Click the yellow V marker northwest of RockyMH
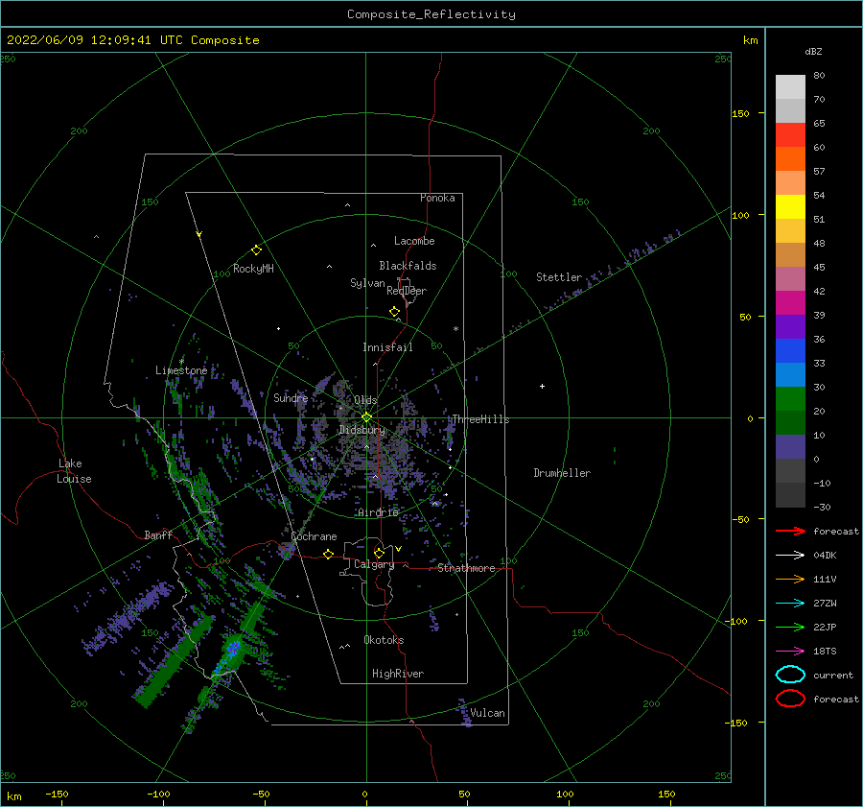Viewport: 863px width, 807px height. point(199,234)
